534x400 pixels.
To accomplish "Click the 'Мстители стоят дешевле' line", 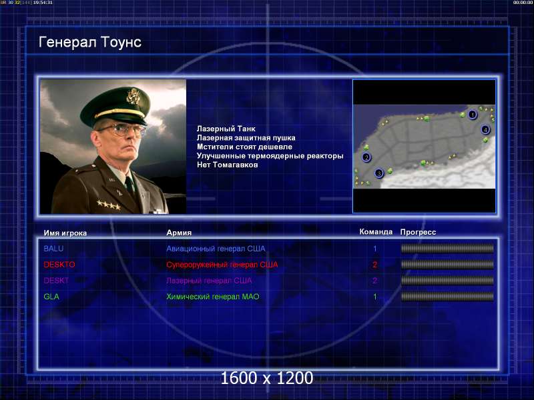I will 244,147.
